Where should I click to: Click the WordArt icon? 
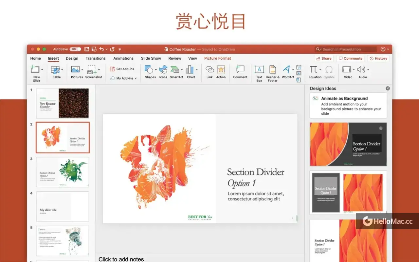point(286,69)
